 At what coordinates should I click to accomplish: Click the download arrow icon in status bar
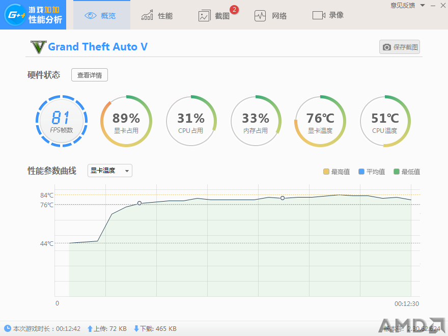[x=136, y=329]
